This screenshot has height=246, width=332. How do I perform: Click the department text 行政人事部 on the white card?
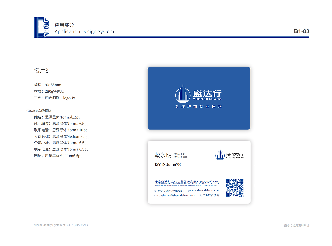click(x=179, y=154)
